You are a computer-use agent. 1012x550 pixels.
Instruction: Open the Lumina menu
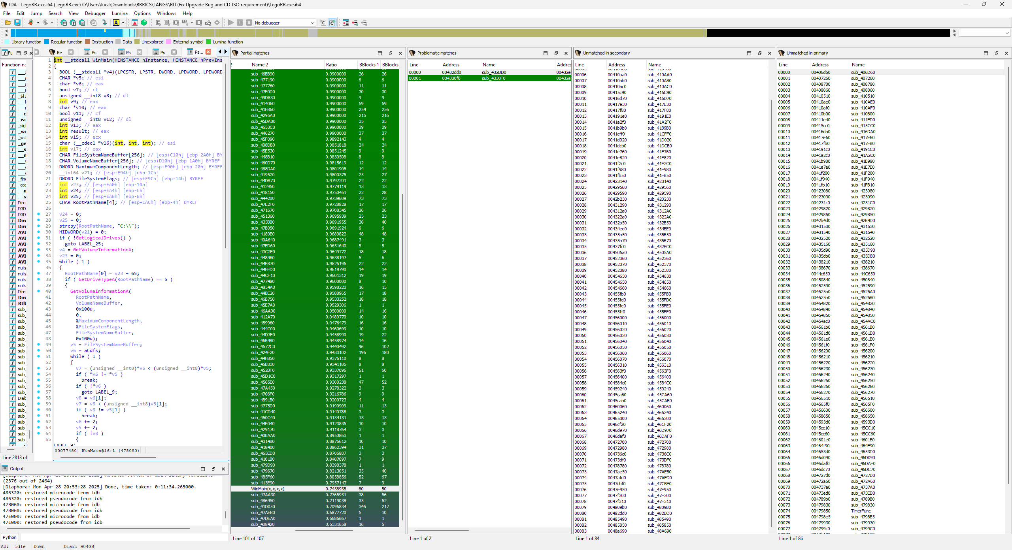[119, 13]
